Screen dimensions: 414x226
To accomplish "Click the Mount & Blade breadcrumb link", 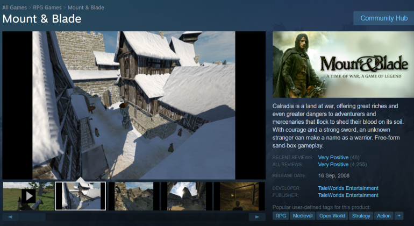I will click(x=86, y=8).
